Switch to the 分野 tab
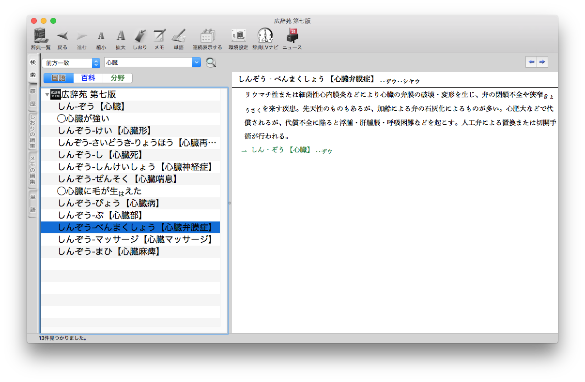Screen dimensions: 585x382 [117, 78]
